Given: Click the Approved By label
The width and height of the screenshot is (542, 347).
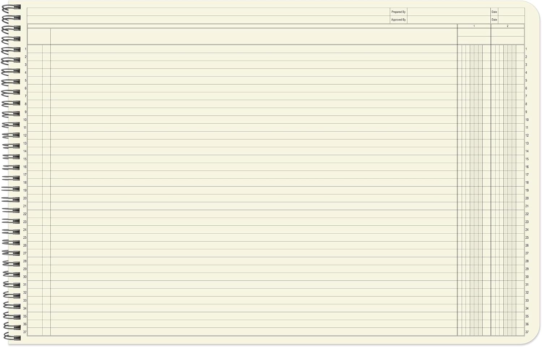Looking at the screenshot, I should pyautogui.click(x=398, y=20).
